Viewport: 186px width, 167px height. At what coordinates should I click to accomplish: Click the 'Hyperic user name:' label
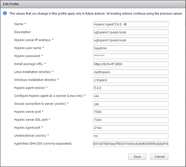(x=28, y=48)
